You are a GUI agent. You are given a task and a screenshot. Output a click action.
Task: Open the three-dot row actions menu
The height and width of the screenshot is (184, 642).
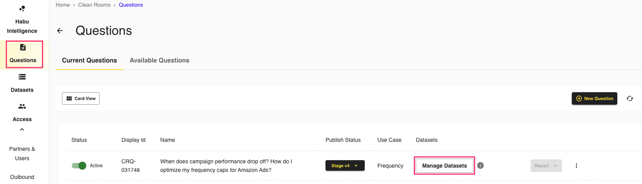[577, 166]
